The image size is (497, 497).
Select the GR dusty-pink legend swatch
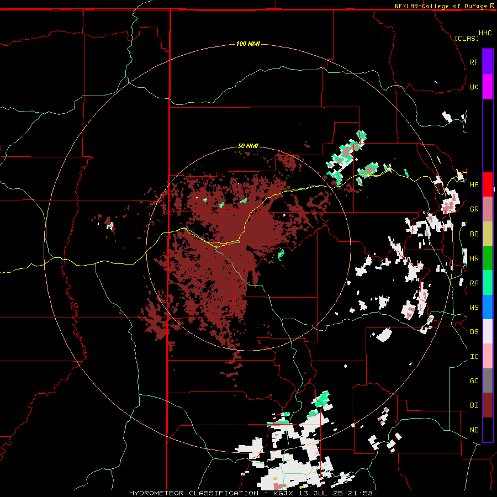(488, 209)
